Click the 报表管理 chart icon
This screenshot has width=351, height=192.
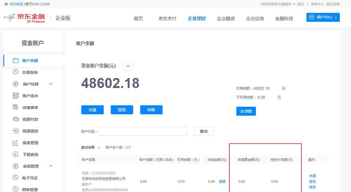tap(15, 142)
